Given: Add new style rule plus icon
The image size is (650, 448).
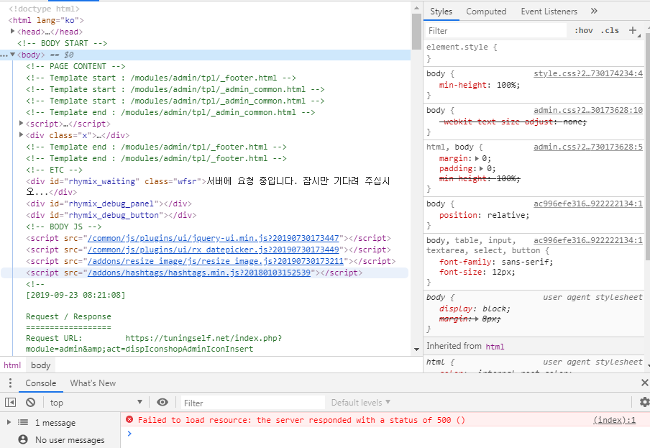Looking at the screenshot, I should [633, 30].
